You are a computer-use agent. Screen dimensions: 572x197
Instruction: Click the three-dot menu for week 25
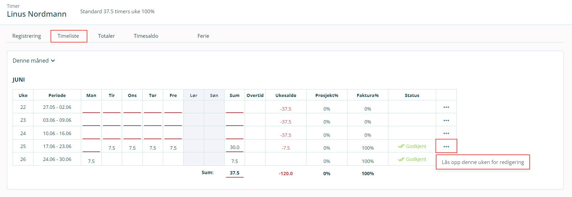pos(446,147)
